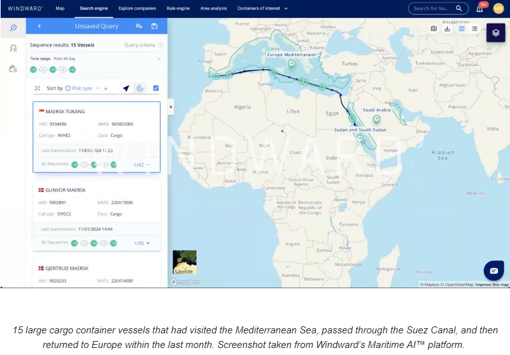Viewport: 510px width, 355px height.
Task: Click first sequence step in time range row
Action: pos(33,69)
